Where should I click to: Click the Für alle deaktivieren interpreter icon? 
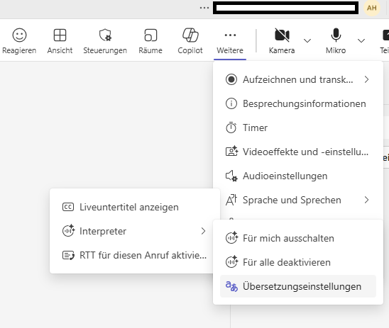pyautogui.click(x=231, y=261)
